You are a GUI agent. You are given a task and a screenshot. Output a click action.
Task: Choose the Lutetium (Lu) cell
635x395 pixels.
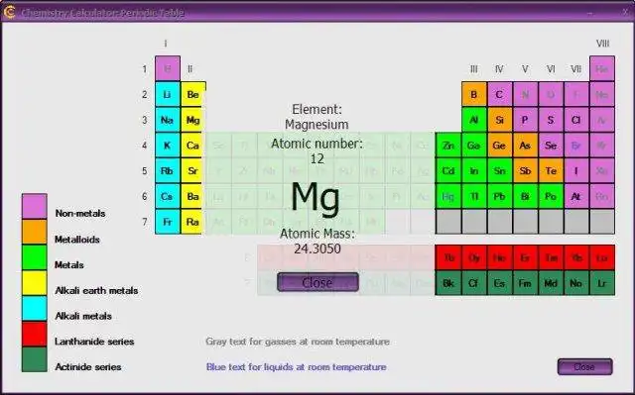point(602,257)
